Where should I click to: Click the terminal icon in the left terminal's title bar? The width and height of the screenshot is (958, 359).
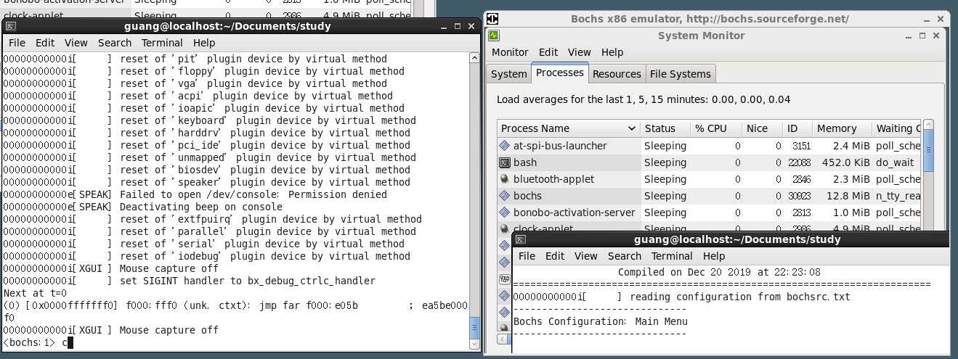9,26
